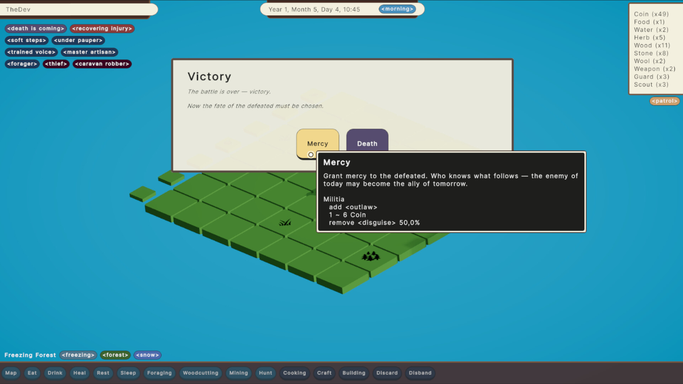The image size is (683, 384).
Task: Open the Craft menu
Action: 324,373
